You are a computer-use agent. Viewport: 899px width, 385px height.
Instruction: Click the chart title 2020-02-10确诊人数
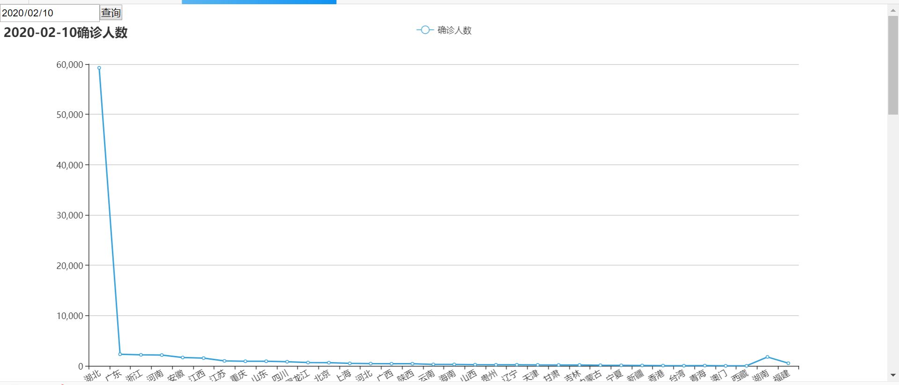click(x=66, y=33)
